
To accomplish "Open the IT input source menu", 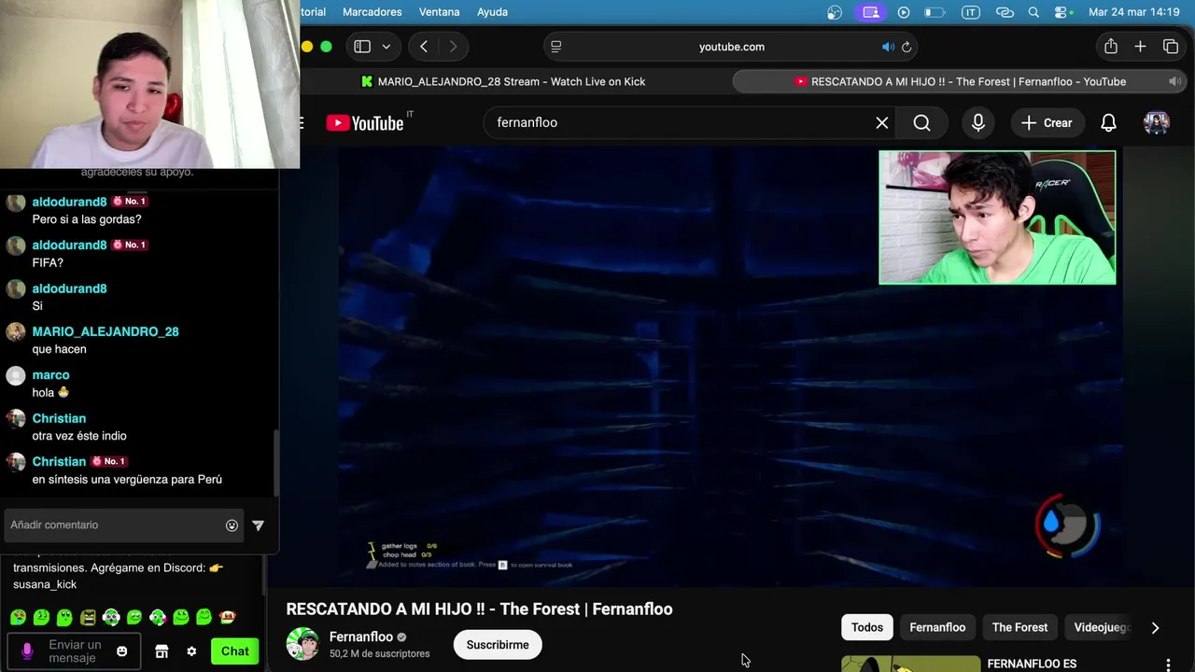I will [971, 12].
